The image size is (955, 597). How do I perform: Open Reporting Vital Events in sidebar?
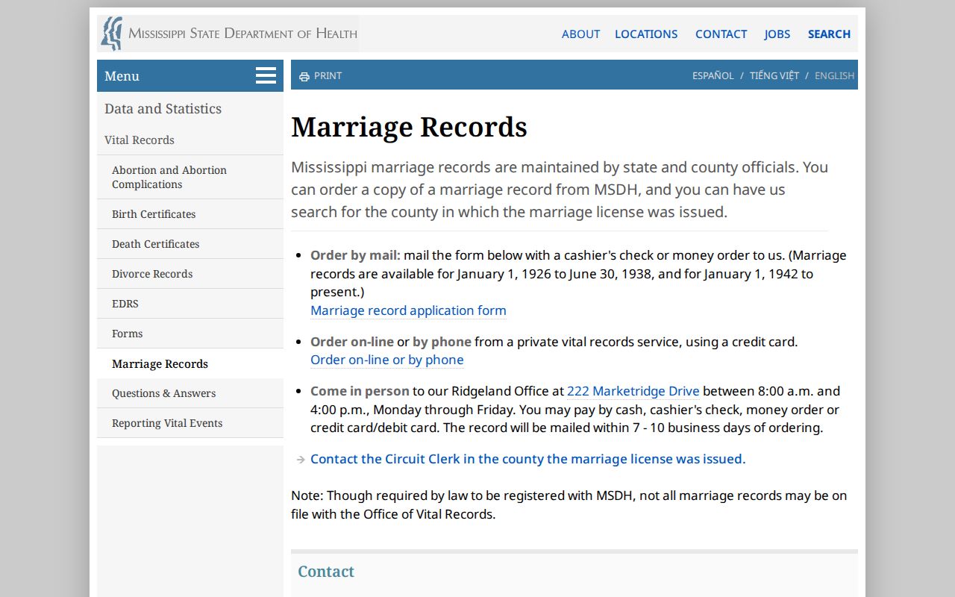tap(190, 423)
